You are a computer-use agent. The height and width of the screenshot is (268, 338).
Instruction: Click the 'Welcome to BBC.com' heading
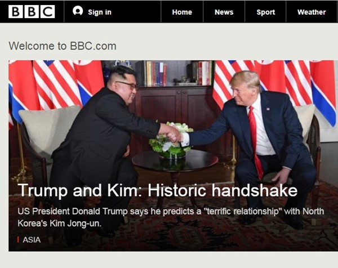pos(63,46)
